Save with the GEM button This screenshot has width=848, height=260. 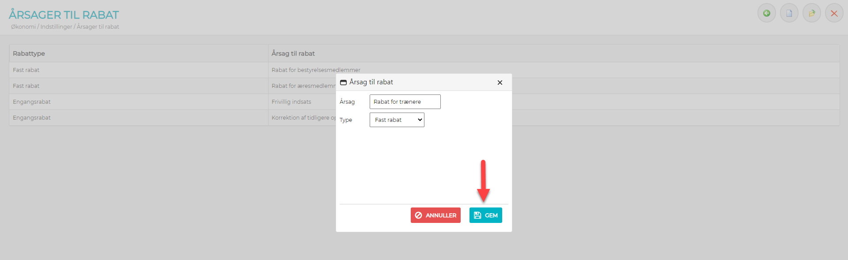[x=485, y=215]
